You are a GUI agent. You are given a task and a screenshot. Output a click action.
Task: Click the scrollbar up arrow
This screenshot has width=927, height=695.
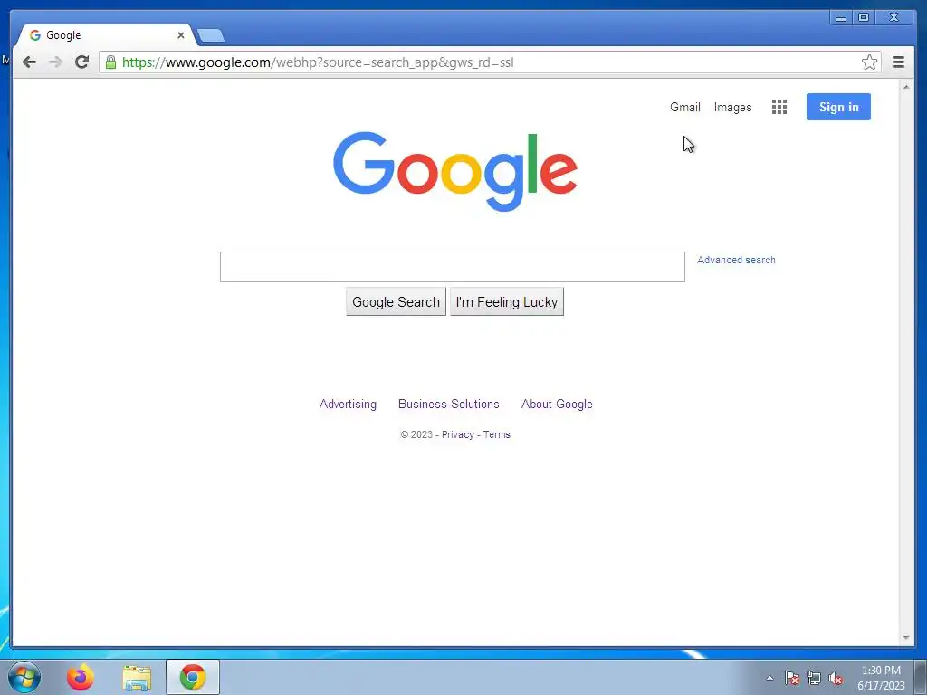click(905, 87)
